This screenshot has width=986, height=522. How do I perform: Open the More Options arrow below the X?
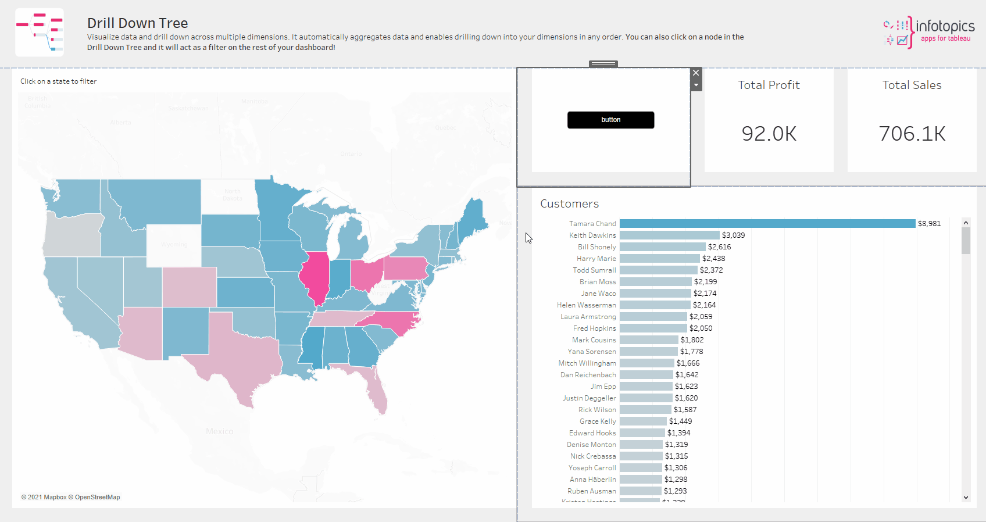point(696,85)
